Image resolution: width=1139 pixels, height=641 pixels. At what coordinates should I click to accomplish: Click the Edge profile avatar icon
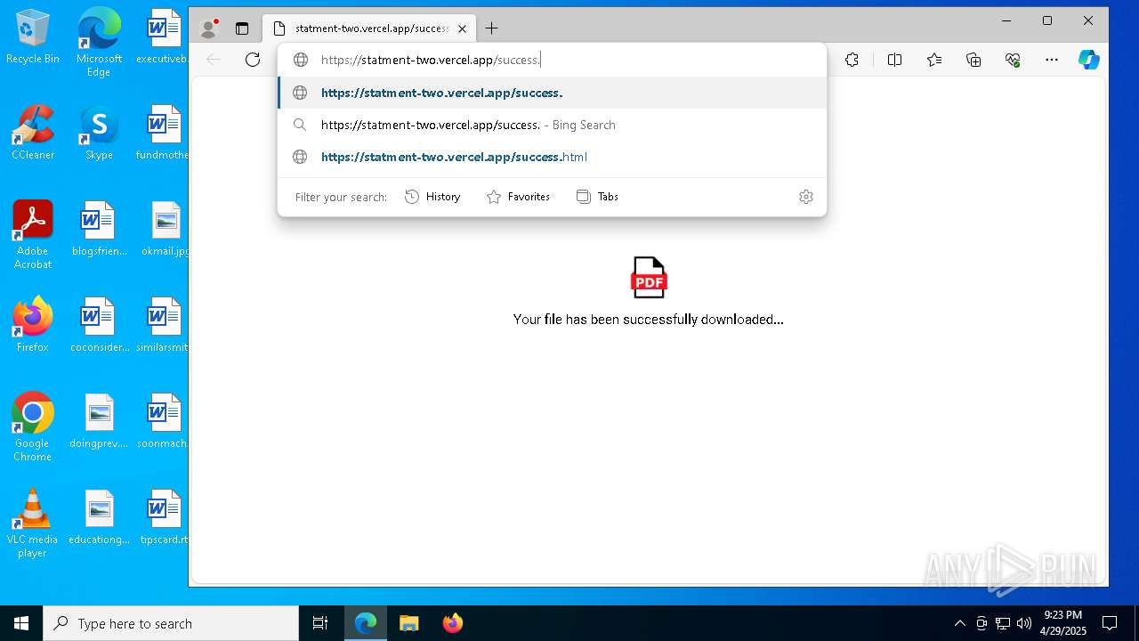(x=209, y=28)
